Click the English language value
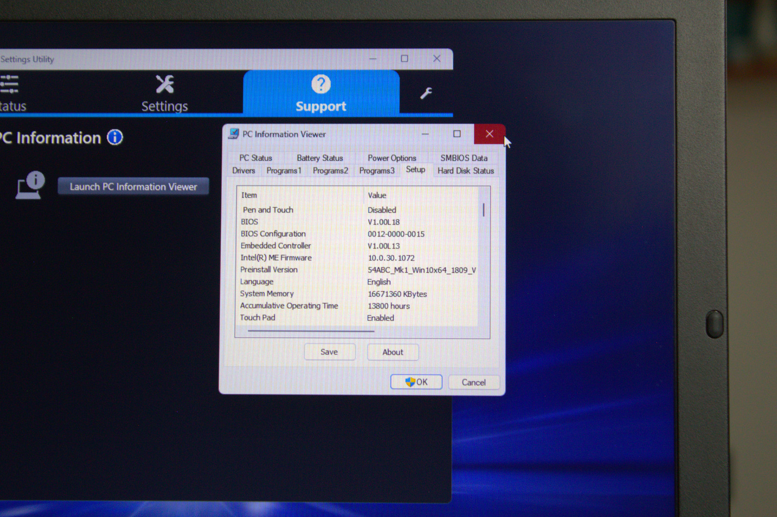Viewport: 777px width, 517px height. tap(379, 282)
